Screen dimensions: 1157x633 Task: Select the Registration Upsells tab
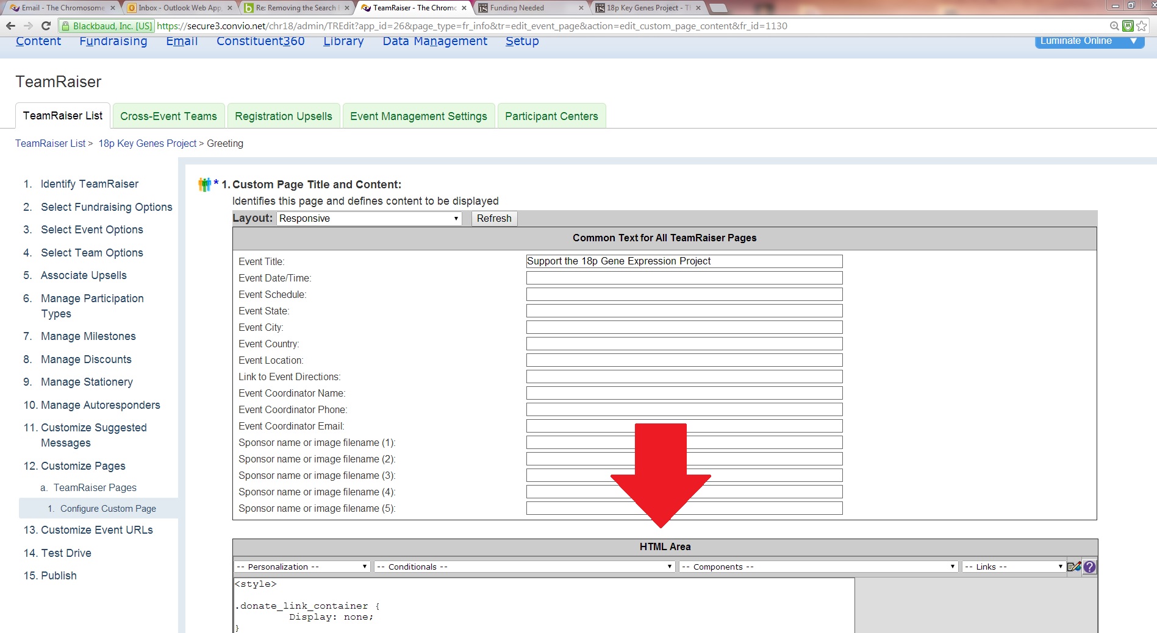pos(284,116)
